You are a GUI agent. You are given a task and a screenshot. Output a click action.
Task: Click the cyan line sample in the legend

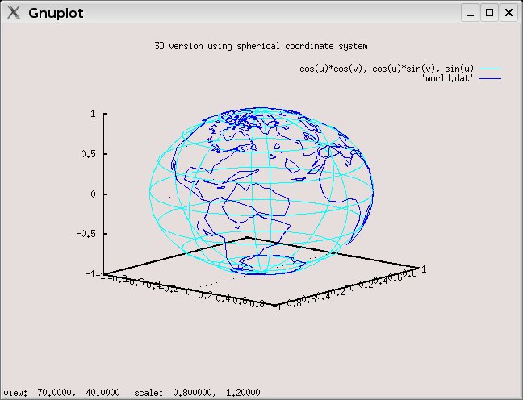[491, 69]
